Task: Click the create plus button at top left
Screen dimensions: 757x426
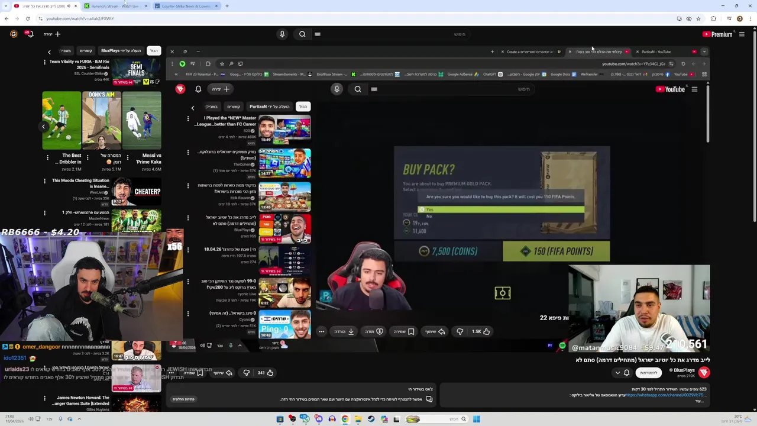Action: tap(52, 34)
